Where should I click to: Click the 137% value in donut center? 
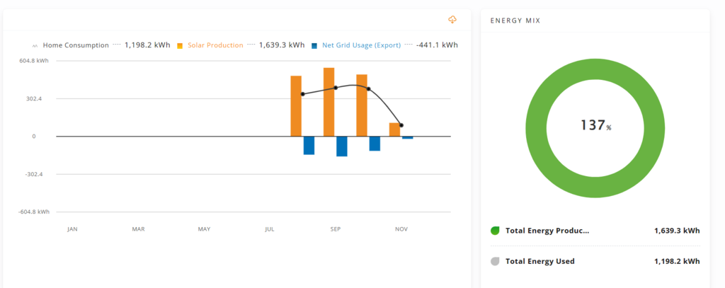595,126
